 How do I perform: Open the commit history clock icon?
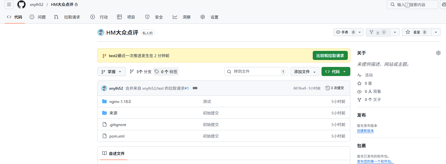click(x=327, y=88)
